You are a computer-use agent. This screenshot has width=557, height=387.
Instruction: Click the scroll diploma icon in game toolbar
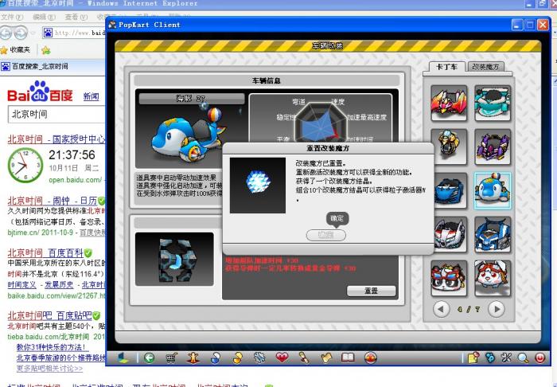coord(304,358)
